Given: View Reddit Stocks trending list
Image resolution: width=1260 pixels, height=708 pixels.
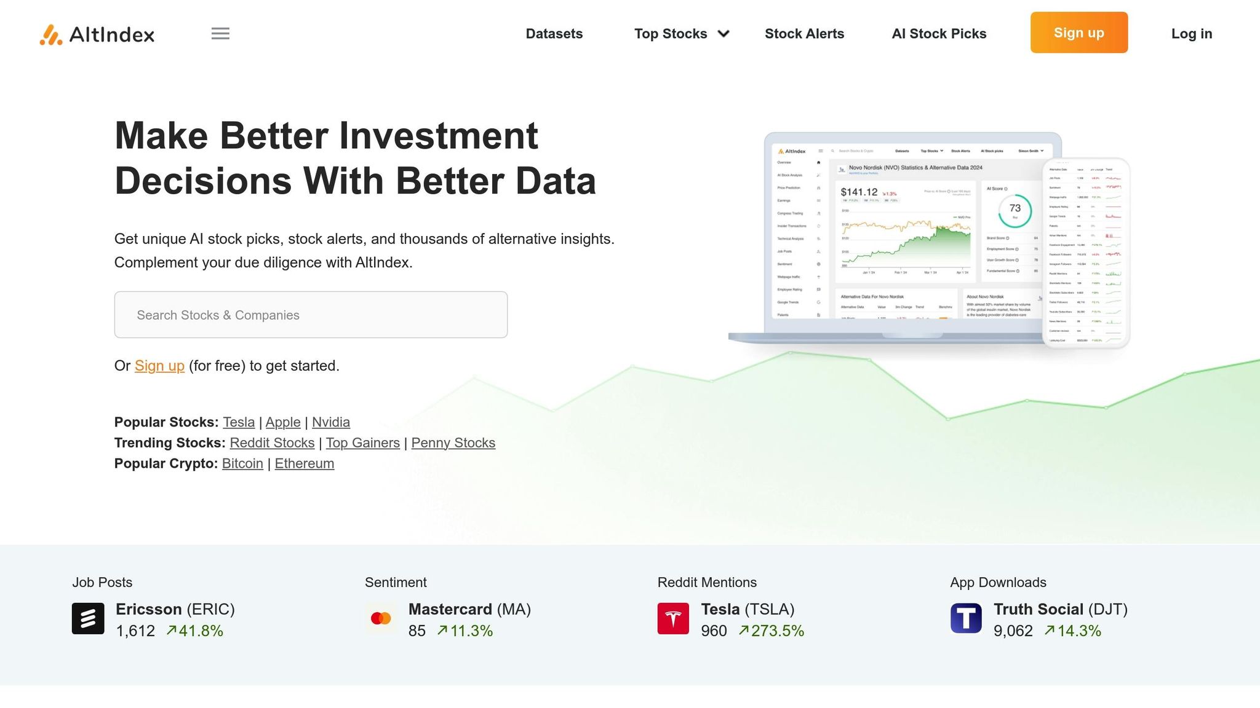Looking at the screenshot, I should click(272, 443).
